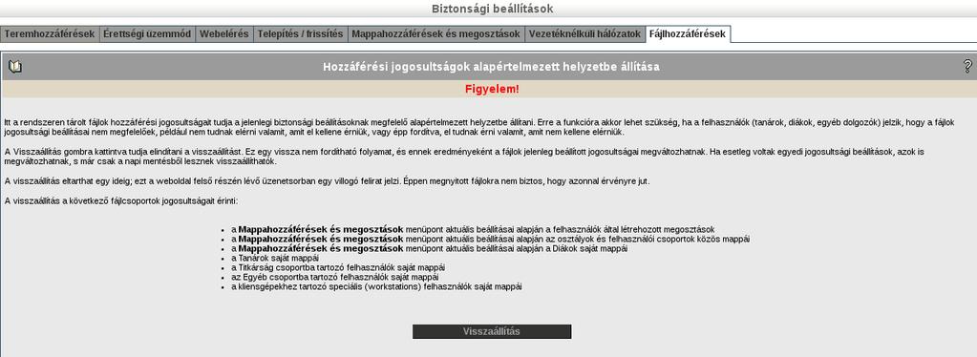Switch to Vezetéknélküli hálózatok tab
Screen dimensions: 977x357
tap(584, 34)
